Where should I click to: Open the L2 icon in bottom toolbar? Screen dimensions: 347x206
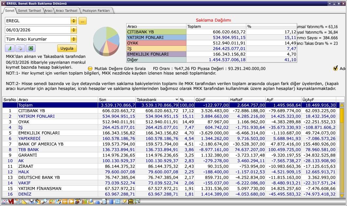pyautogui.click(x=118, y=202)
